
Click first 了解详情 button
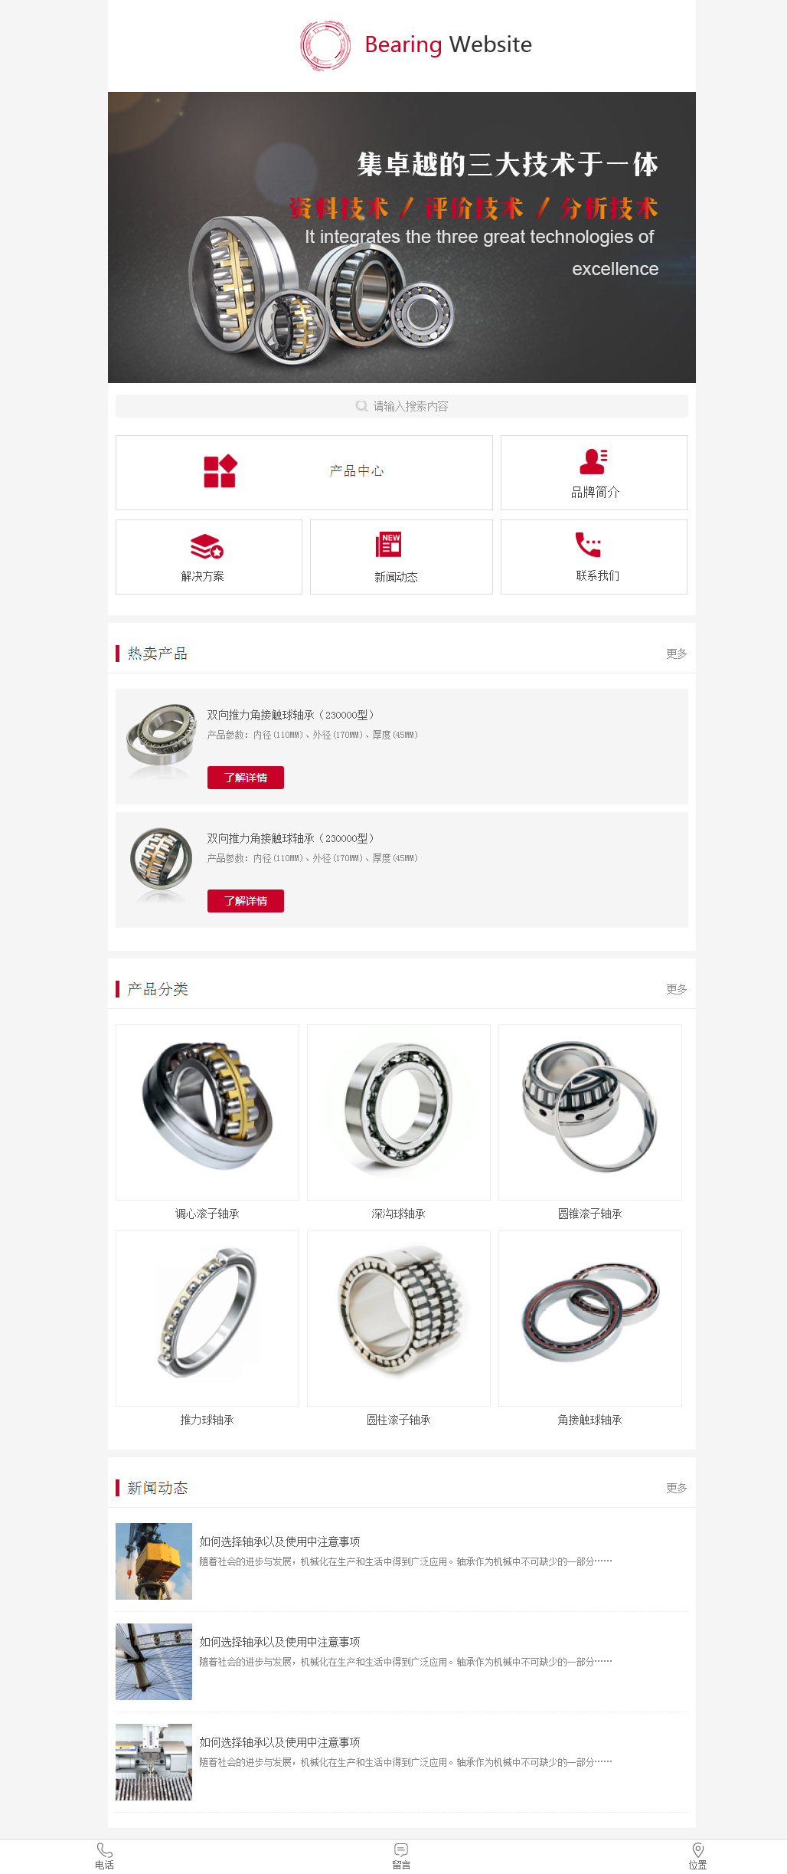pos(246,778)
